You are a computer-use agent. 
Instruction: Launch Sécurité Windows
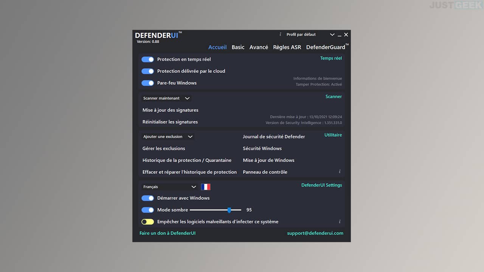pos(262,148)
